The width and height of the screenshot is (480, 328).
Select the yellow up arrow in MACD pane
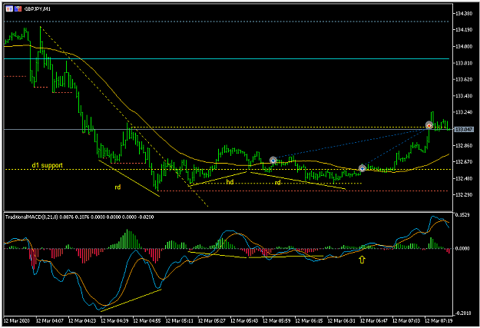point(362,260)
